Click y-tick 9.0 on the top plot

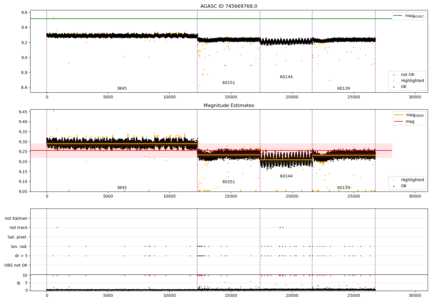point(24,58)
